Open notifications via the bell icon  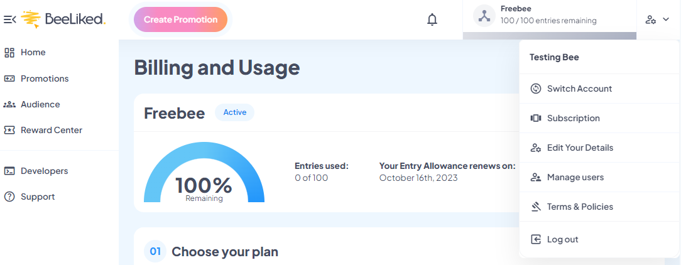point(432,19)
